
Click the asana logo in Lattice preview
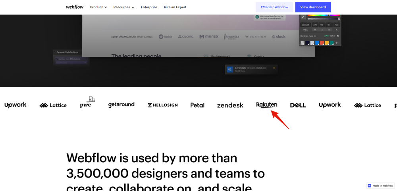[185, 37]
